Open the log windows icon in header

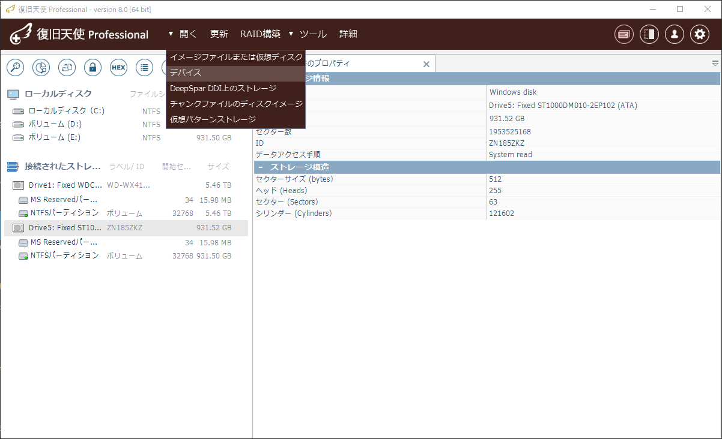(624, 34)
